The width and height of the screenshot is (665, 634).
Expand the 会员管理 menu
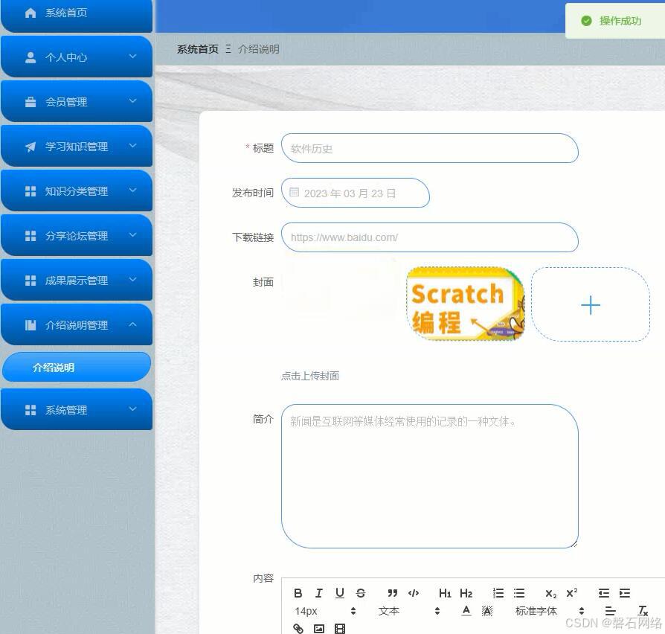[x=77, y=101]
